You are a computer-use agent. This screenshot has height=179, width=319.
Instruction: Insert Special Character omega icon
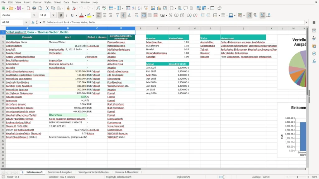172,8
